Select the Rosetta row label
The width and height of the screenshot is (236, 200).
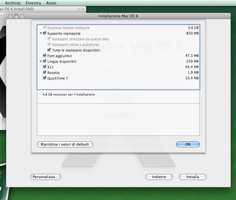(x=53, y=73)
